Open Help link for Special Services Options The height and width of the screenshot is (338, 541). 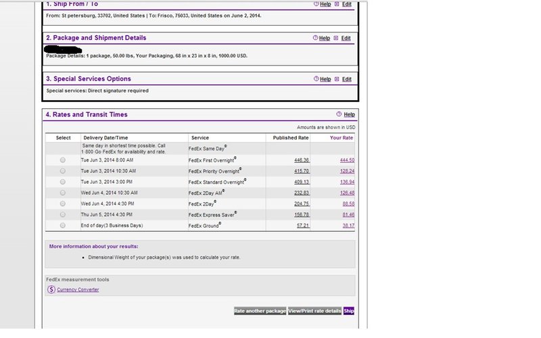pyautogui.click(x=325, y=79)
